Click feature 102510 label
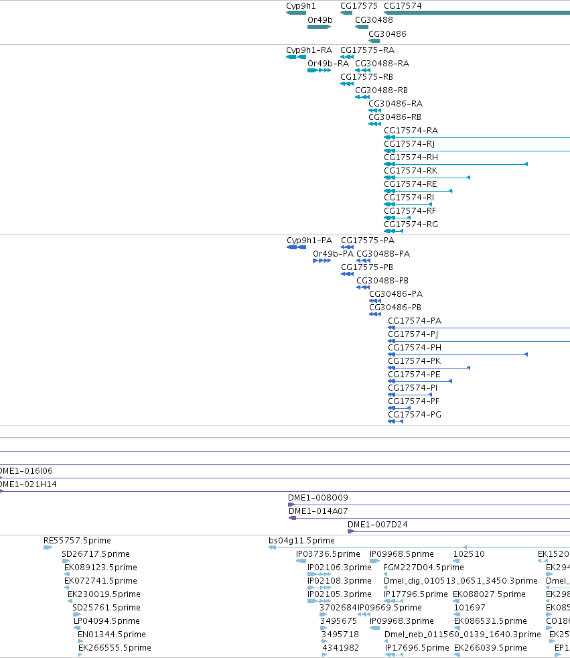Screen dimensions: 570x658 click(x=469, y=554)
